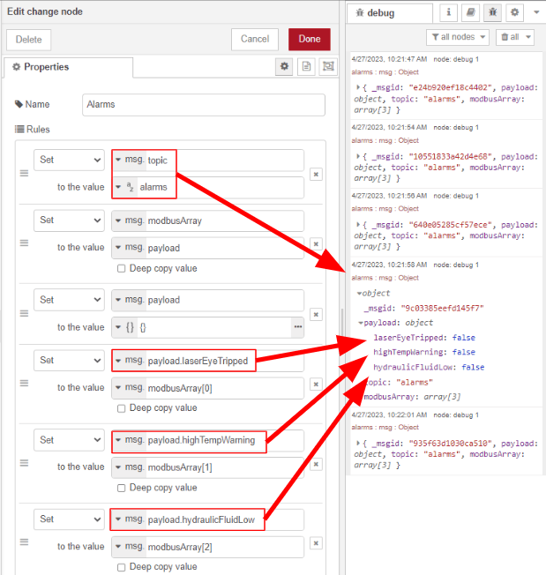Open node appearance settings icon
The width and height of the screenshot is (546, 575).
(328, 67)
